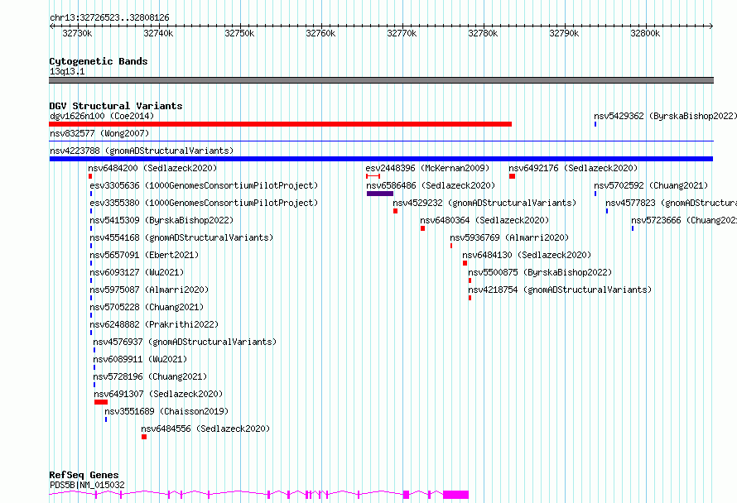Click red marker beneath nsv6484130
This screenshot has width=737, height=503.
[x=465, y=263]
